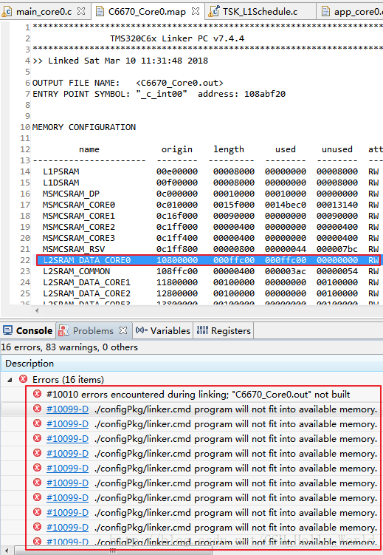Click the L2SRAM_COMMON memory row
383x555 pixels.
pos(207,271)
